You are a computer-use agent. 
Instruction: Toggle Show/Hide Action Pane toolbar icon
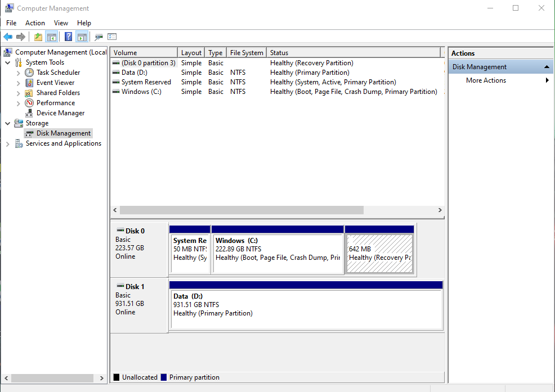82,37
